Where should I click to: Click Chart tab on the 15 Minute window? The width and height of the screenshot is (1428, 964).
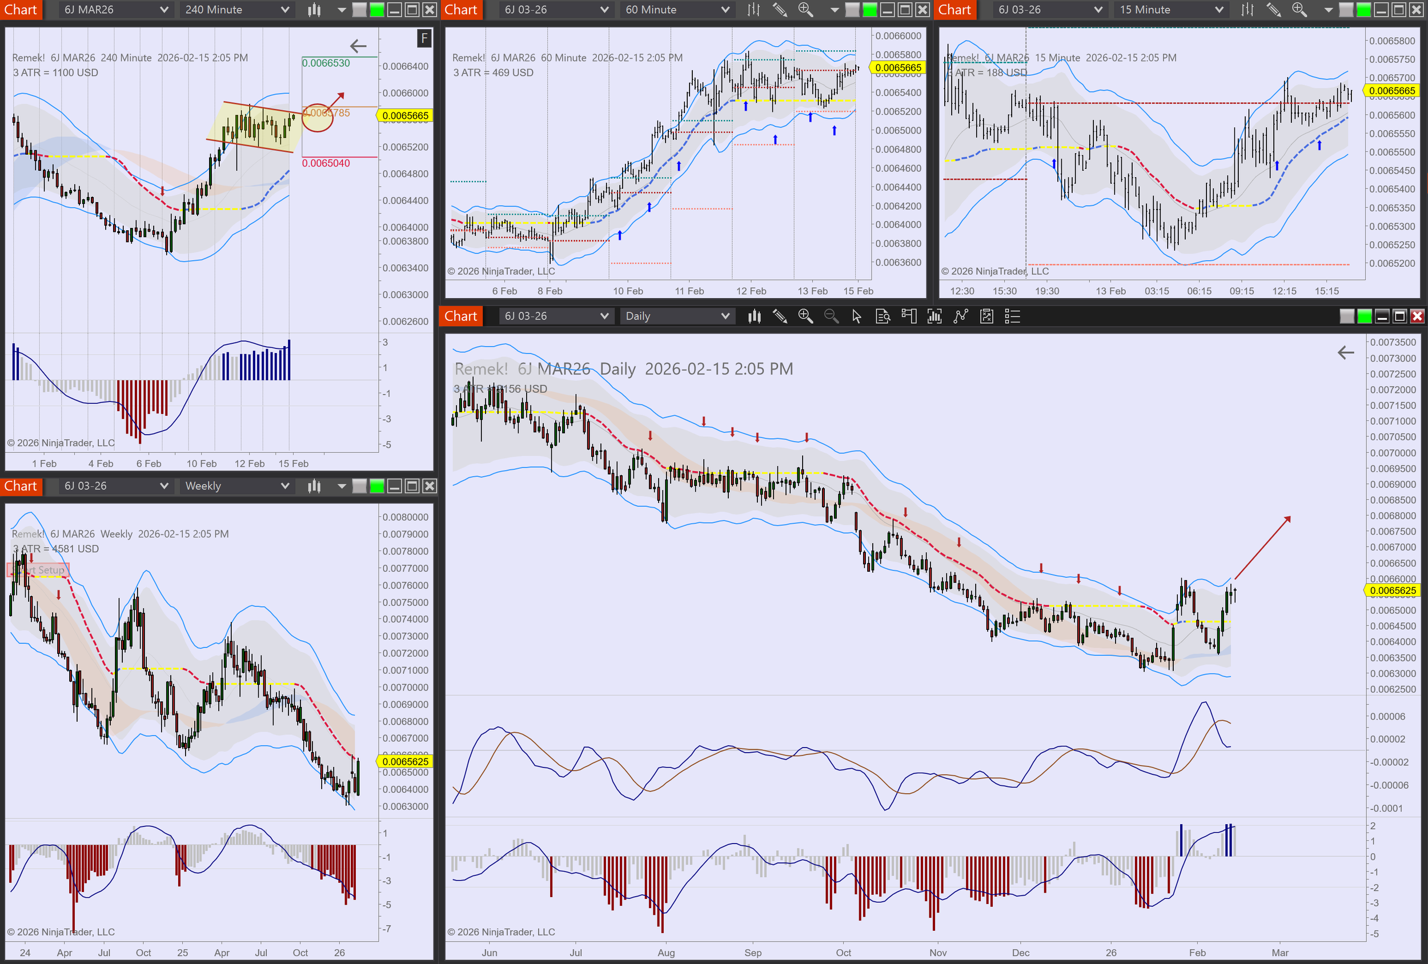click(x=954, y=10)
